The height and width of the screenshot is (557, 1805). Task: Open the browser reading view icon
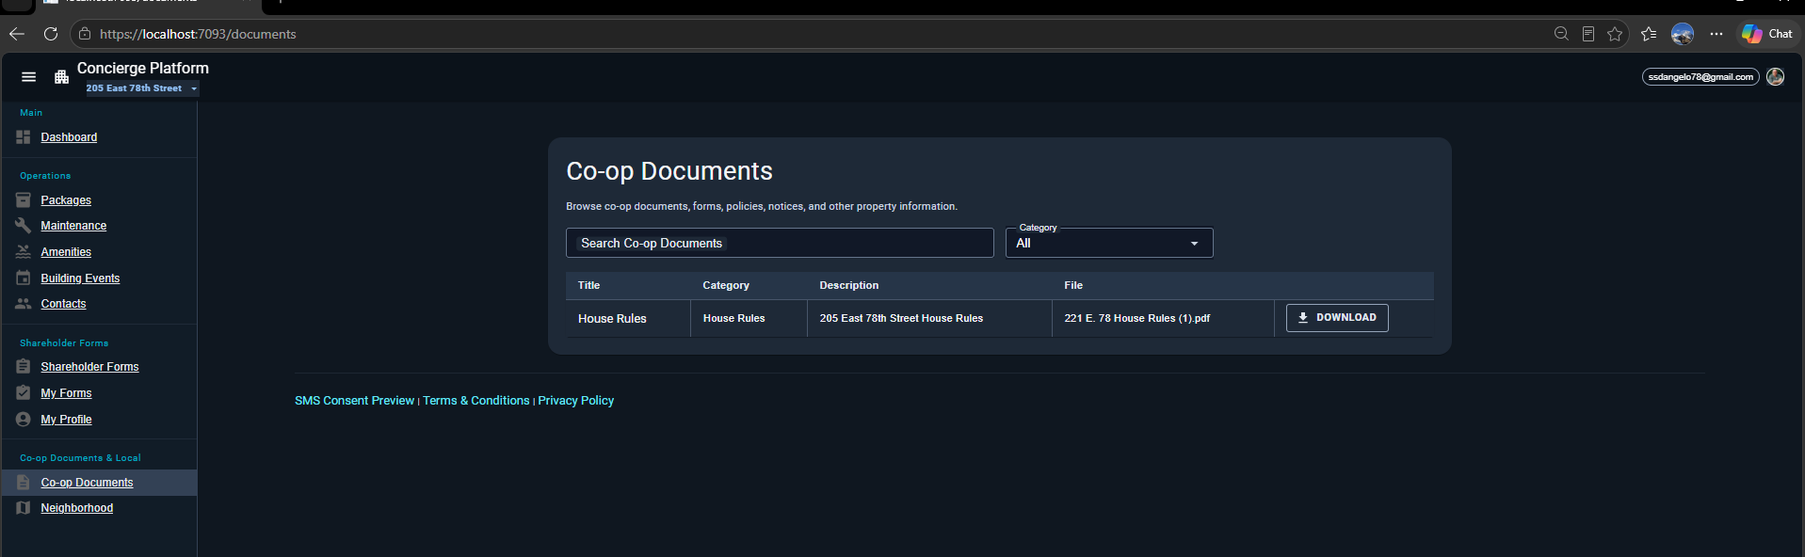pyautogui.click(x=1587, y=34)
